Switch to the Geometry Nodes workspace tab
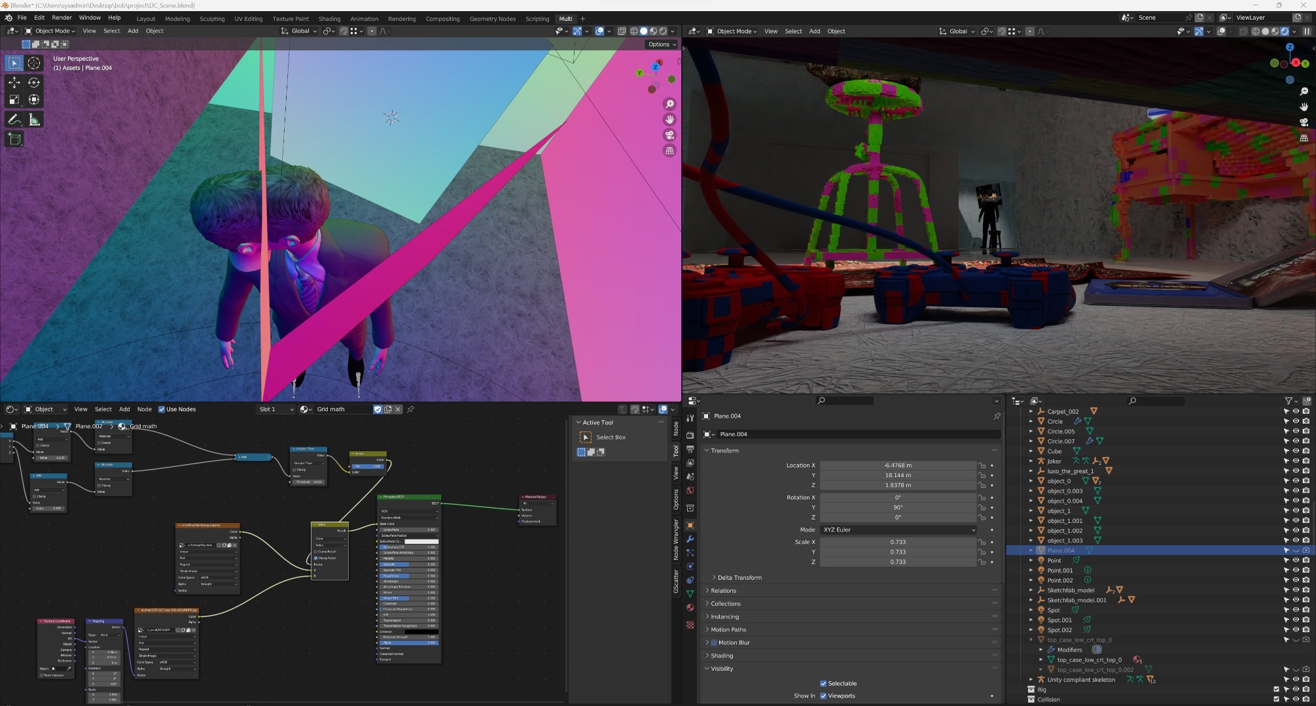 tap(492, 19)
